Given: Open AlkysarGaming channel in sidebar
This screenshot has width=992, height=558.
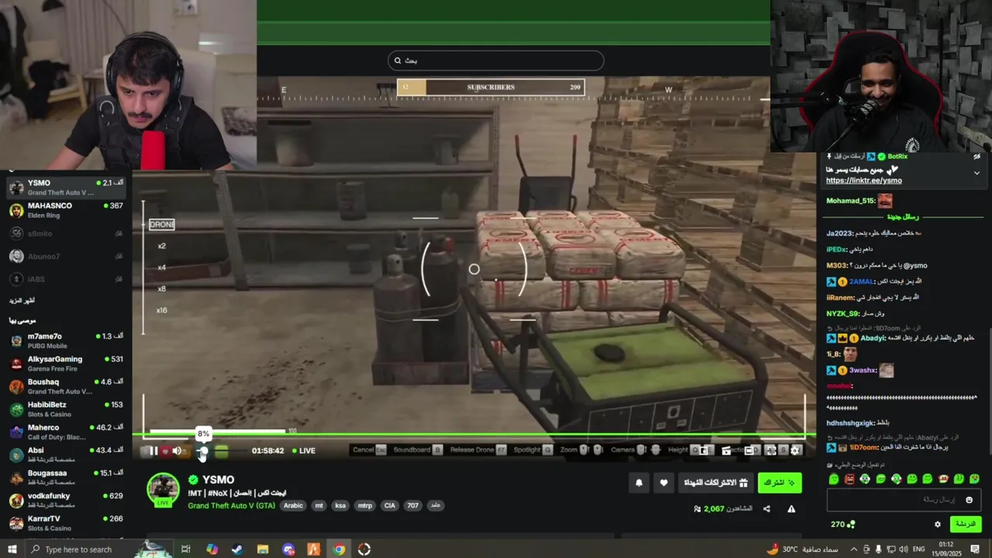Looking at the screenshot, I should (x=66, y=363).
